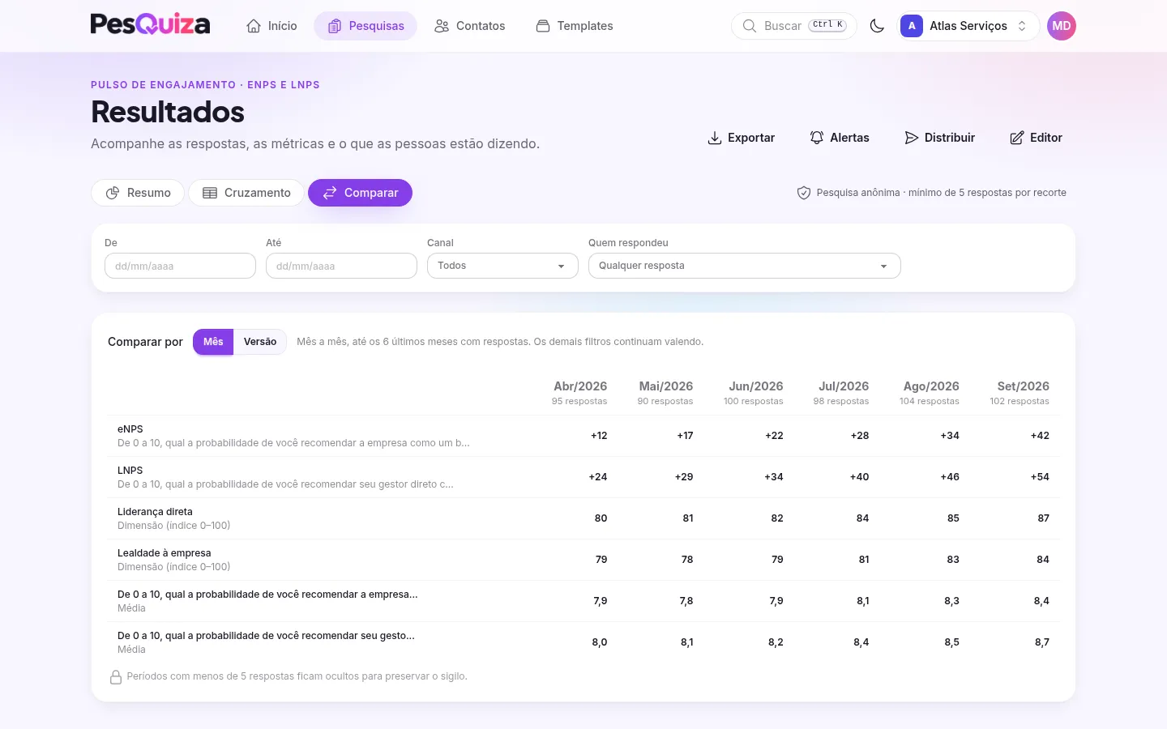
Task: Go to Início home page
Action: pos(271,26)
